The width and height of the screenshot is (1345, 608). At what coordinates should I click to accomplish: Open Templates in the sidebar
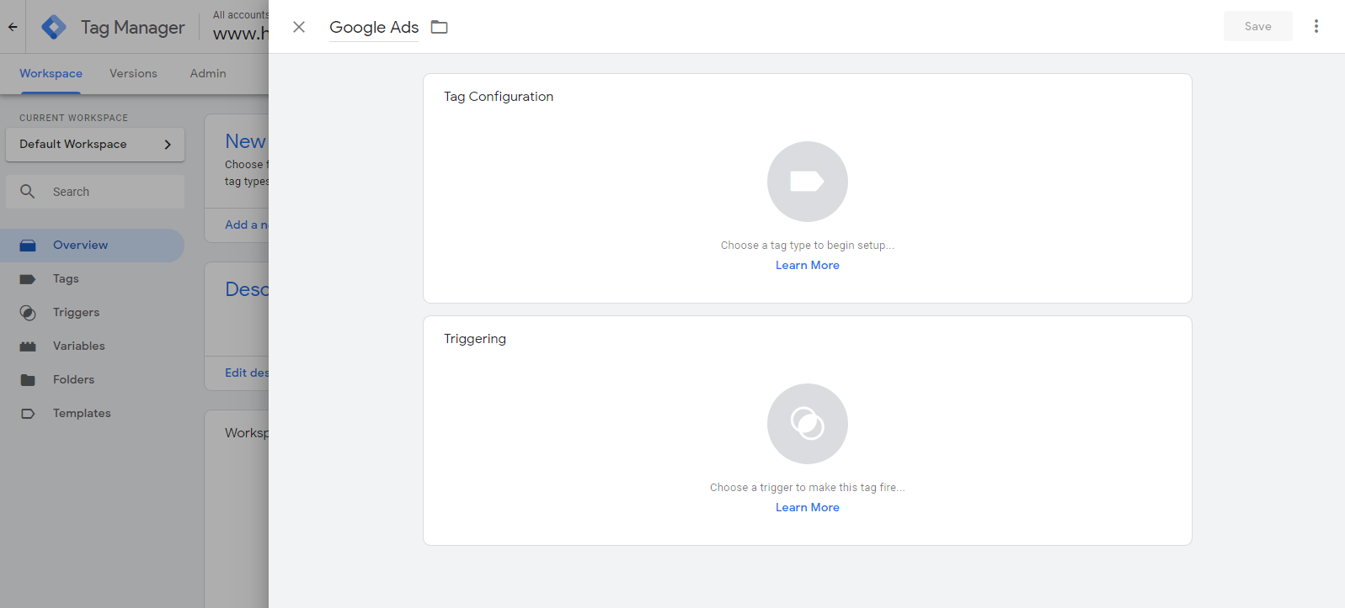[82, 414]
